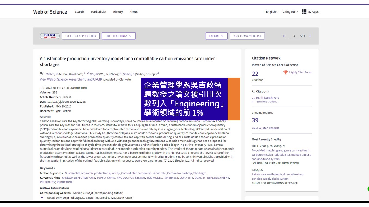Collapse the corresponding address triangle

click(42, 198)
